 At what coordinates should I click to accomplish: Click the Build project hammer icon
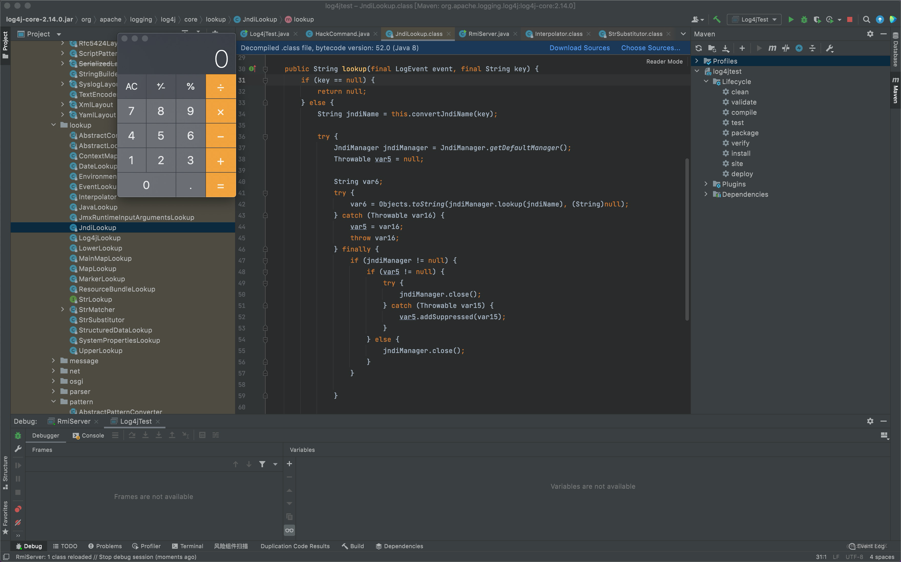pos(717,20)
